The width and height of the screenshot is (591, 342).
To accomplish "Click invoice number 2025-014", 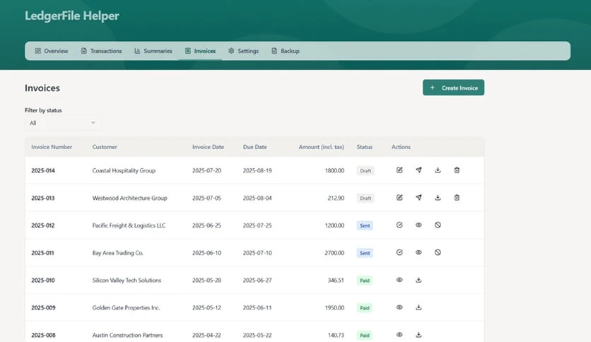I will [x=43, y=170].
